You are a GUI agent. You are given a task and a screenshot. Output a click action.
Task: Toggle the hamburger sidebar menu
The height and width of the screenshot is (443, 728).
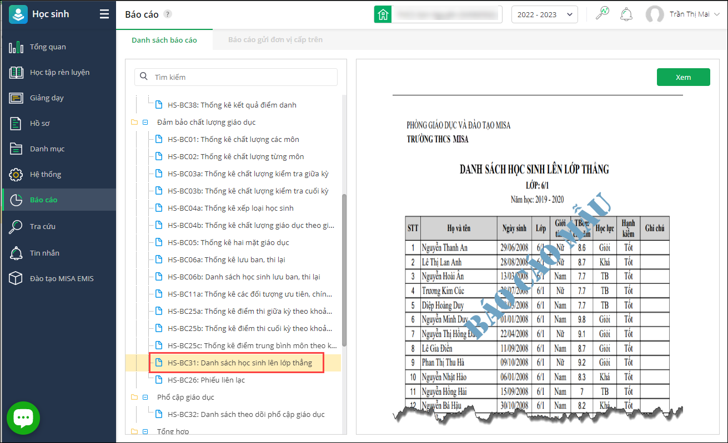click(x=104, y=14)
